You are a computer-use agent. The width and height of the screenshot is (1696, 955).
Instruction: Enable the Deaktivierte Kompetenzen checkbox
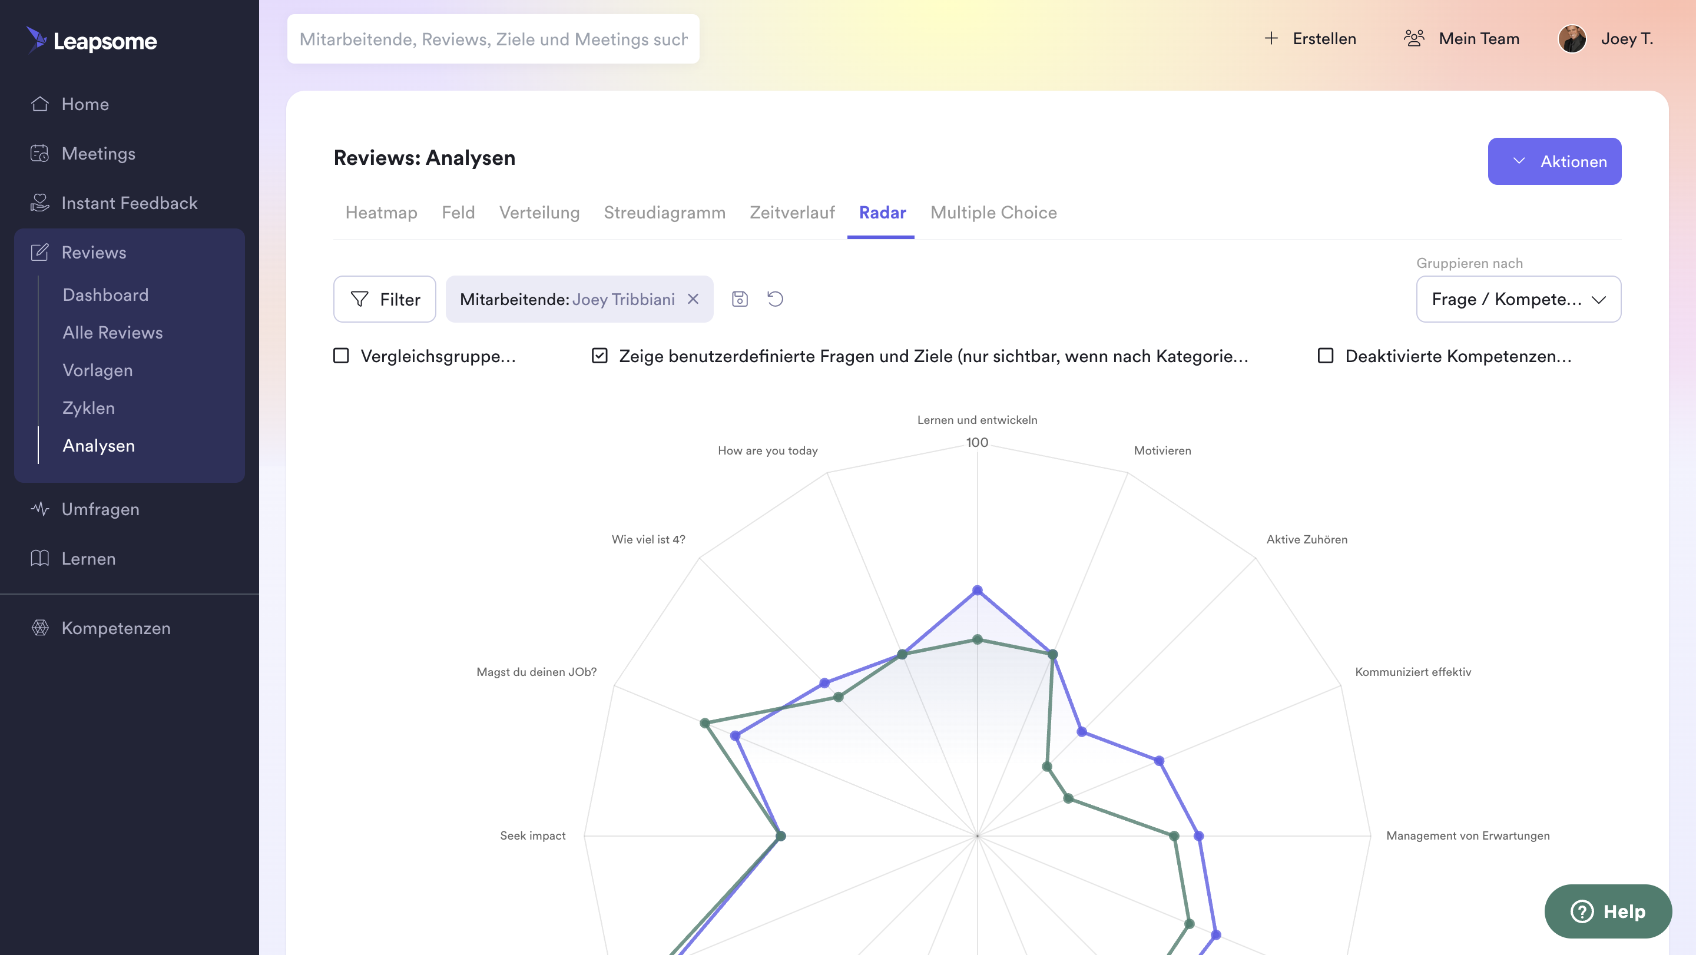pyautogui.click(x=1326, y=356)
